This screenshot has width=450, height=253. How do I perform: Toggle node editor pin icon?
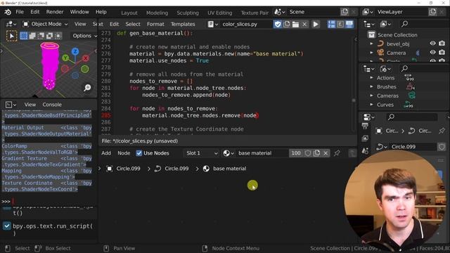point(337,153)
